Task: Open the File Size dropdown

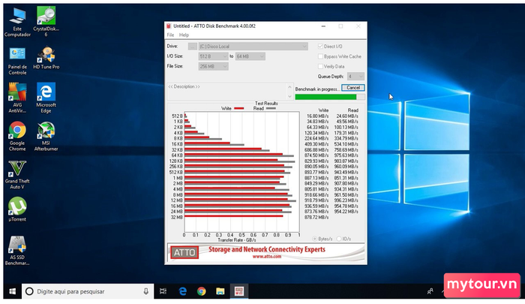Action: click(x=213, y=66)
